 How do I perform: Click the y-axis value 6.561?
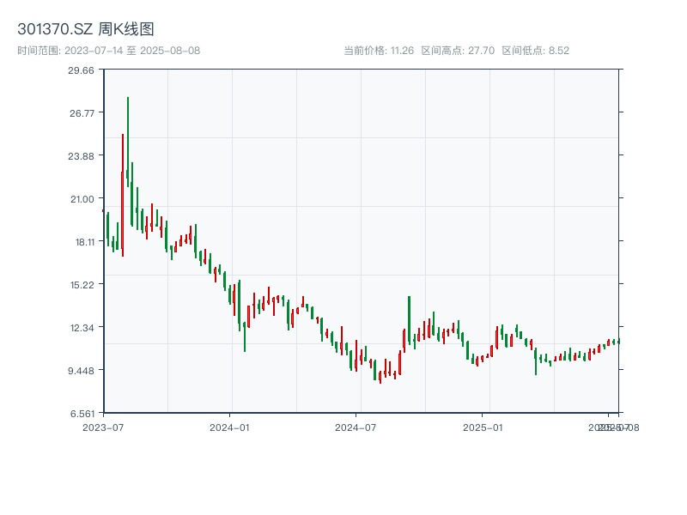pyautogui.click(x=82, y=414)
